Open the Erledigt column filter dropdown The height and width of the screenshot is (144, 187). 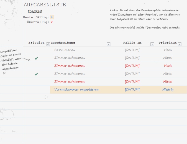(48, 44)
